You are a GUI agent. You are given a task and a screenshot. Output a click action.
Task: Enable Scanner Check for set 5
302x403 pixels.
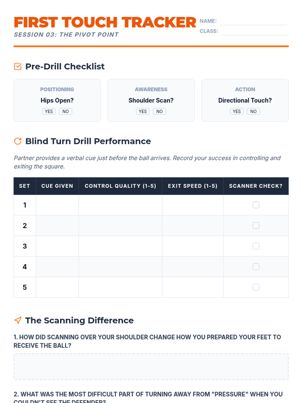(x=256, y=287)
